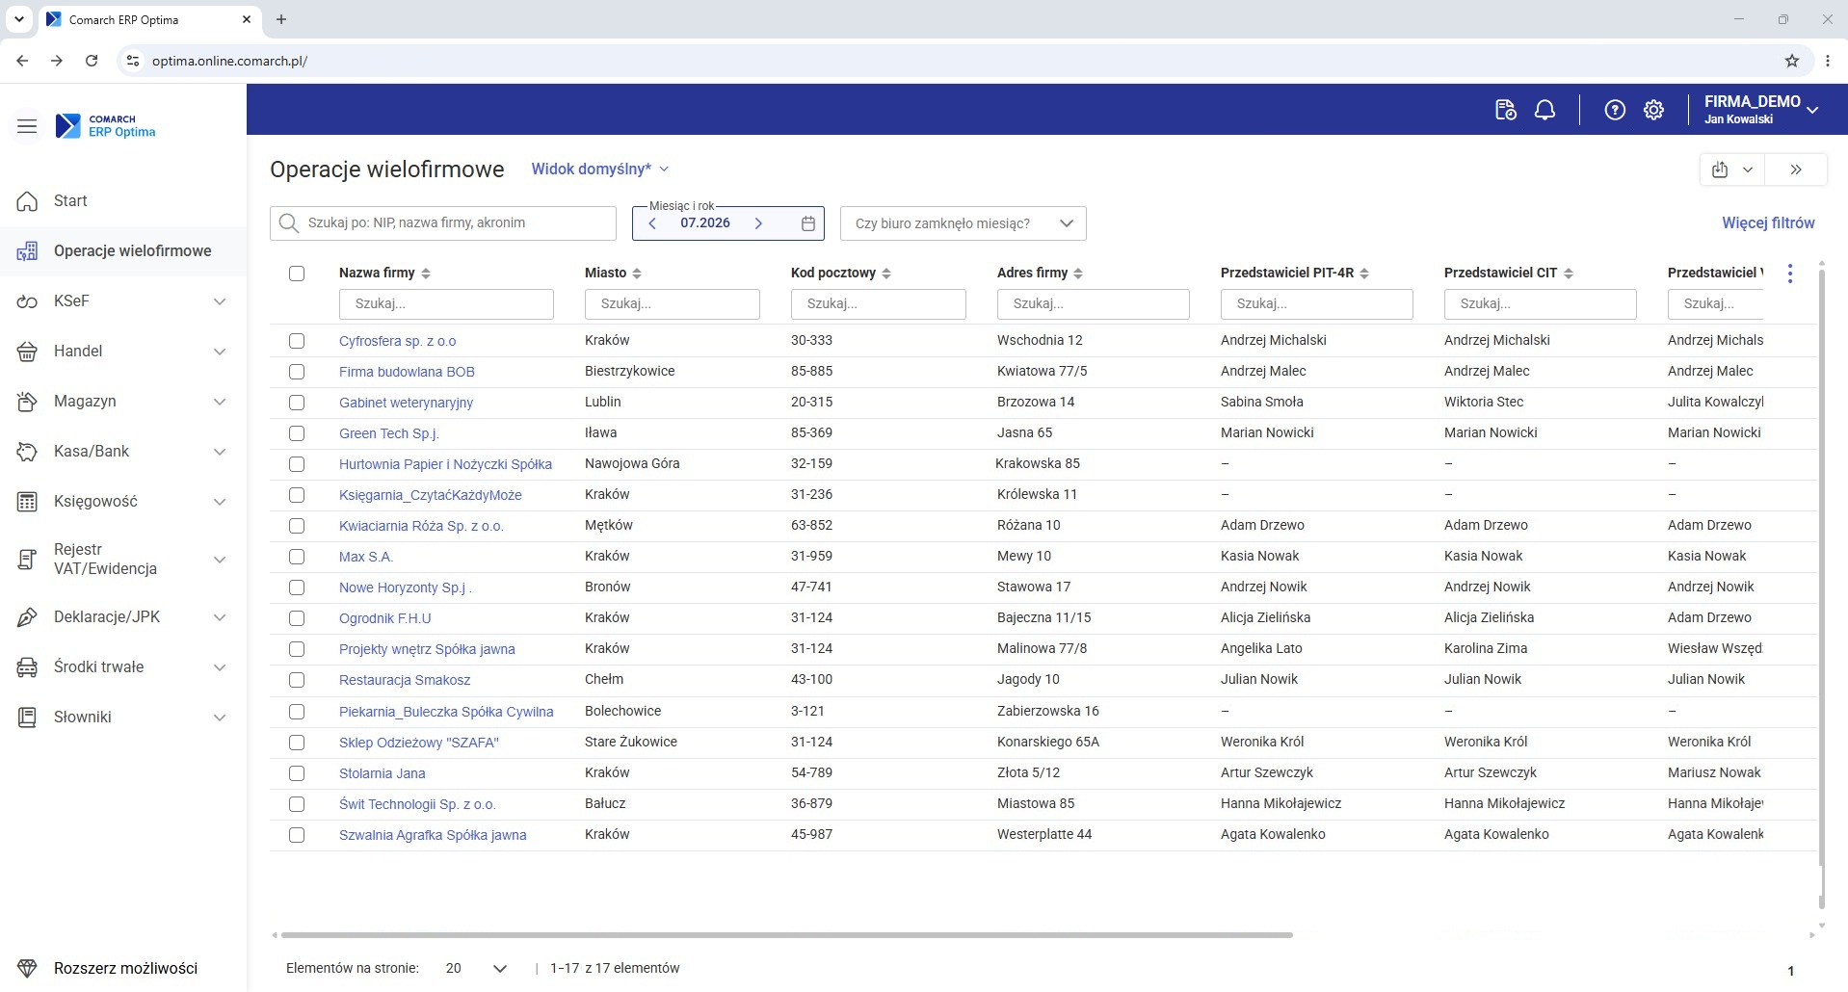The image size is (1848, 992).
Task: Focus the Miasto column filter field
Action: (x=673, y=304)
